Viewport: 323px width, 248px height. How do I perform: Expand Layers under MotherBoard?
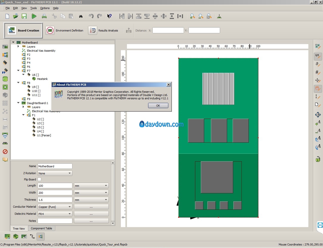(18, 46)
